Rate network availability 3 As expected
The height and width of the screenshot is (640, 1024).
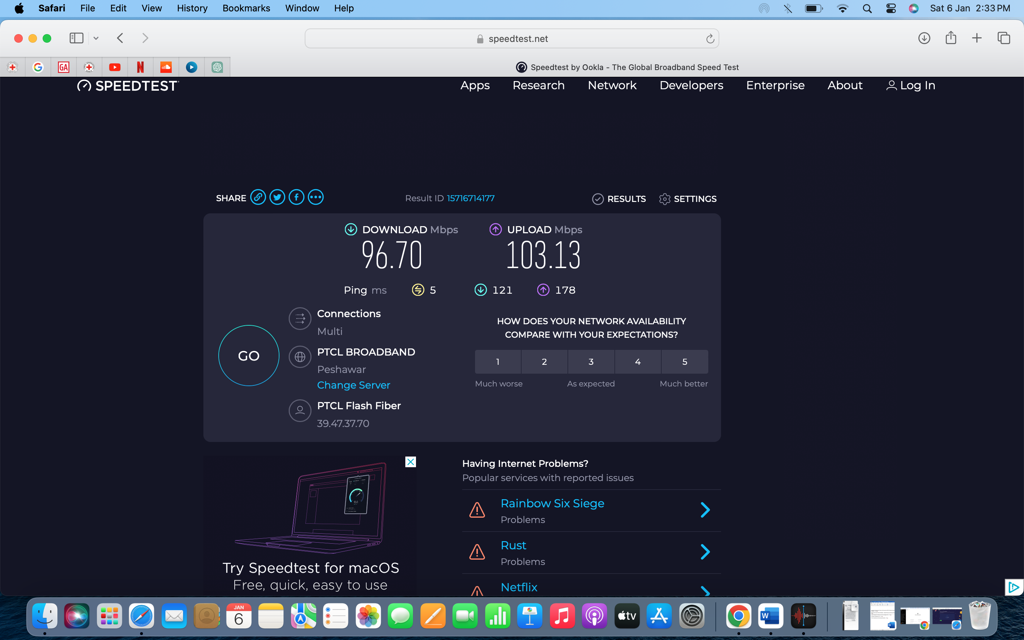(591, 362)
